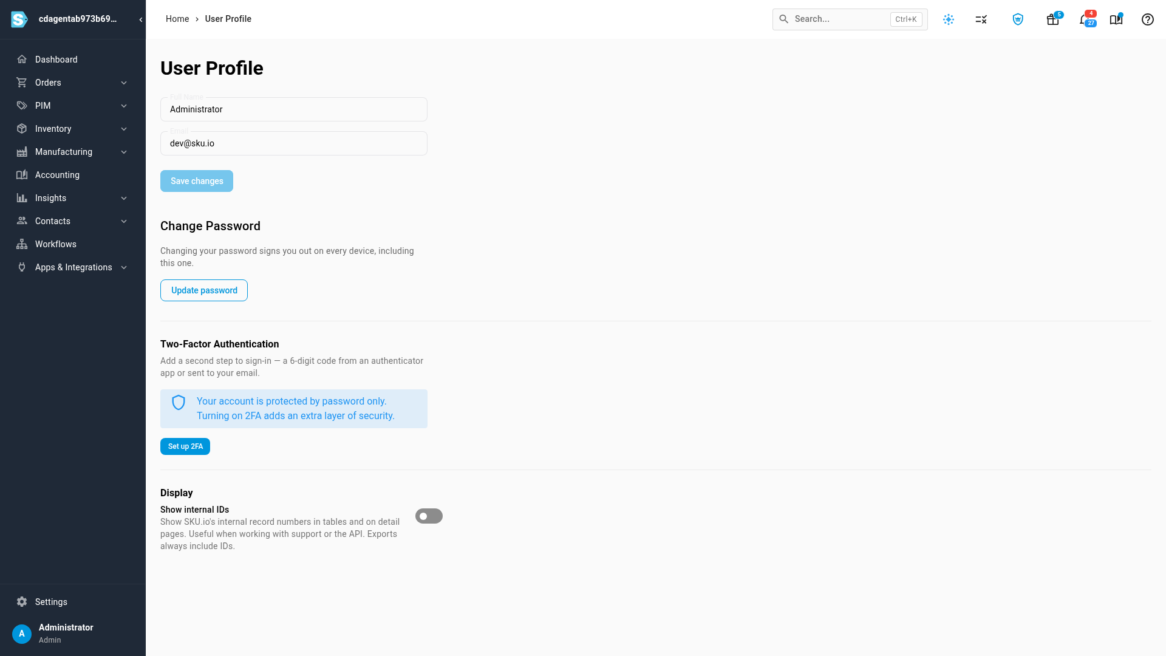Click the Insights bar chart icon
This screenshot has height=656, width=1166.
coord(22,198)
